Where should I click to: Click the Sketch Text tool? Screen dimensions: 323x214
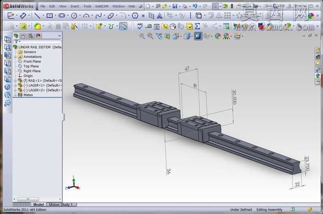coord(160,16)
